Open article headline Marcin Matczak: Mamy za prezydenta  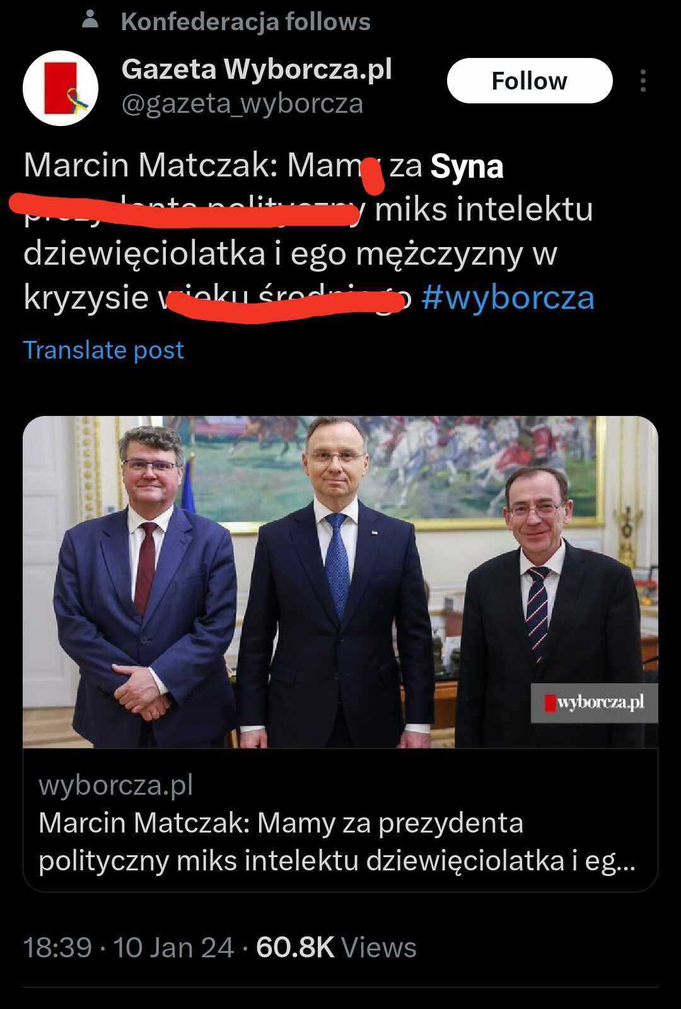[x=337, y=842]
